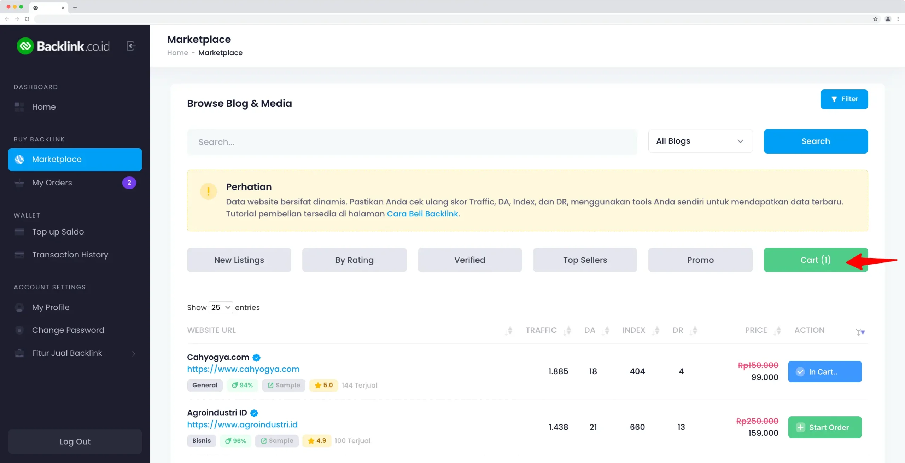Click the Transaction History icon
The image size is (905, 463).
19,255
